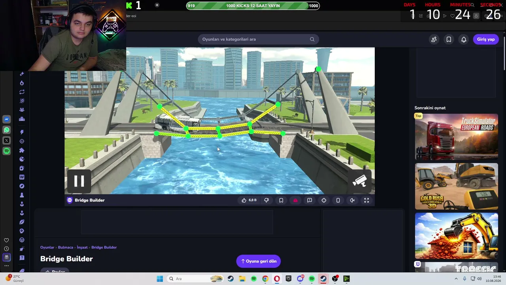
Task: Click the search box for games and categories
Action: tap(259, 39)
